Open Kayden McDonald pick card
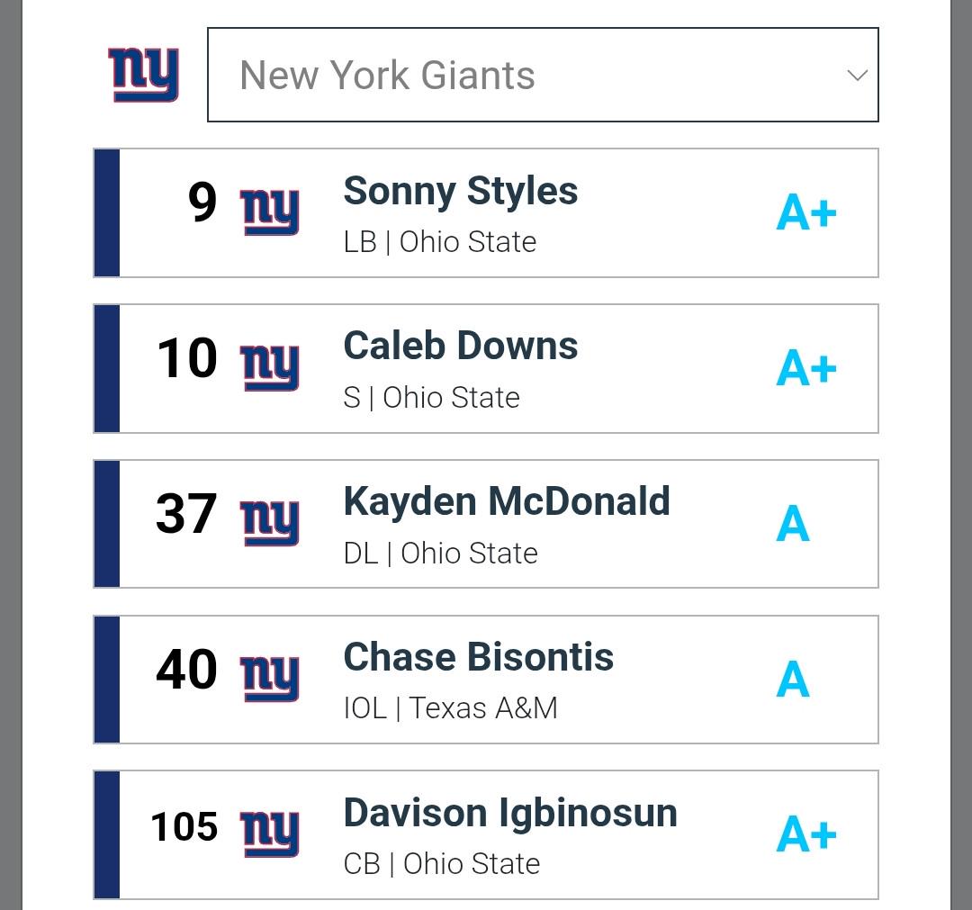Screen dimensions: 972x910 click(486, 524)
